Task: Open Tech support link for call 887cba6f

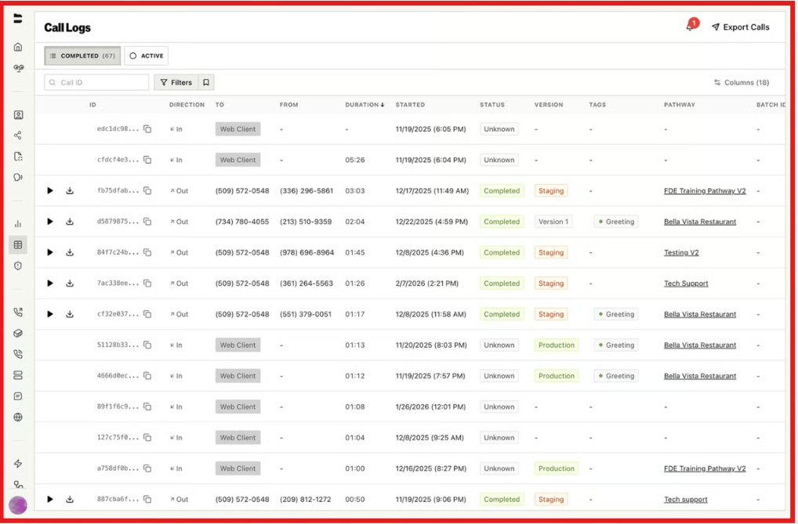Action: click(686, 500)
